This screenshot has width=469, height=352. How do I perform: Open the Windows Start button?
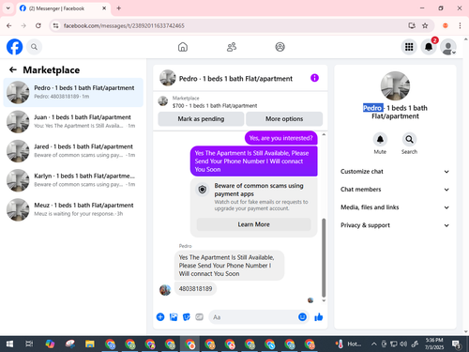(x=9, y=344)
